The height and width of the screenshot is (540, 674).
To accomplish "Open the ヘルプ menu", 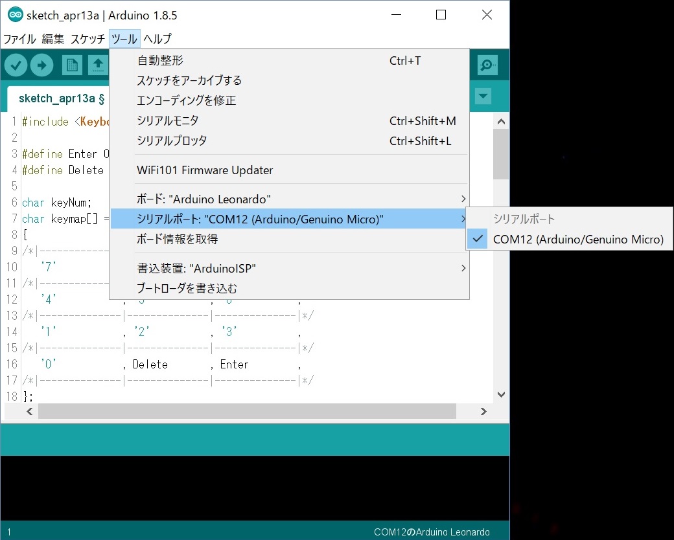I will point(157,39).
